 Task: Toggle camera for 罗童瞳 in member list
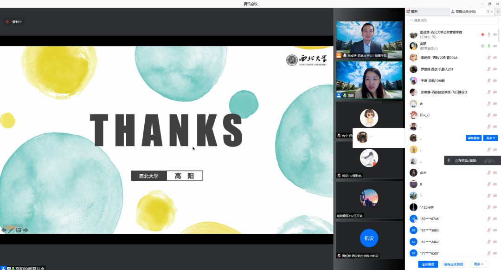coord(495,69)
